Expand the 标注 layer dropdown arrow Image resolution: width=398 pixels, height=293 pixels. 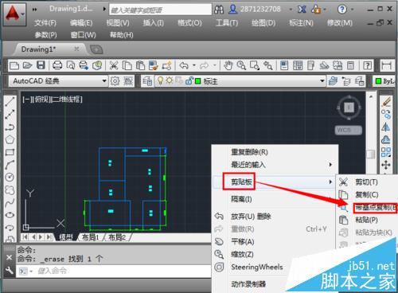pyautogui.click(x=322, y=80)
